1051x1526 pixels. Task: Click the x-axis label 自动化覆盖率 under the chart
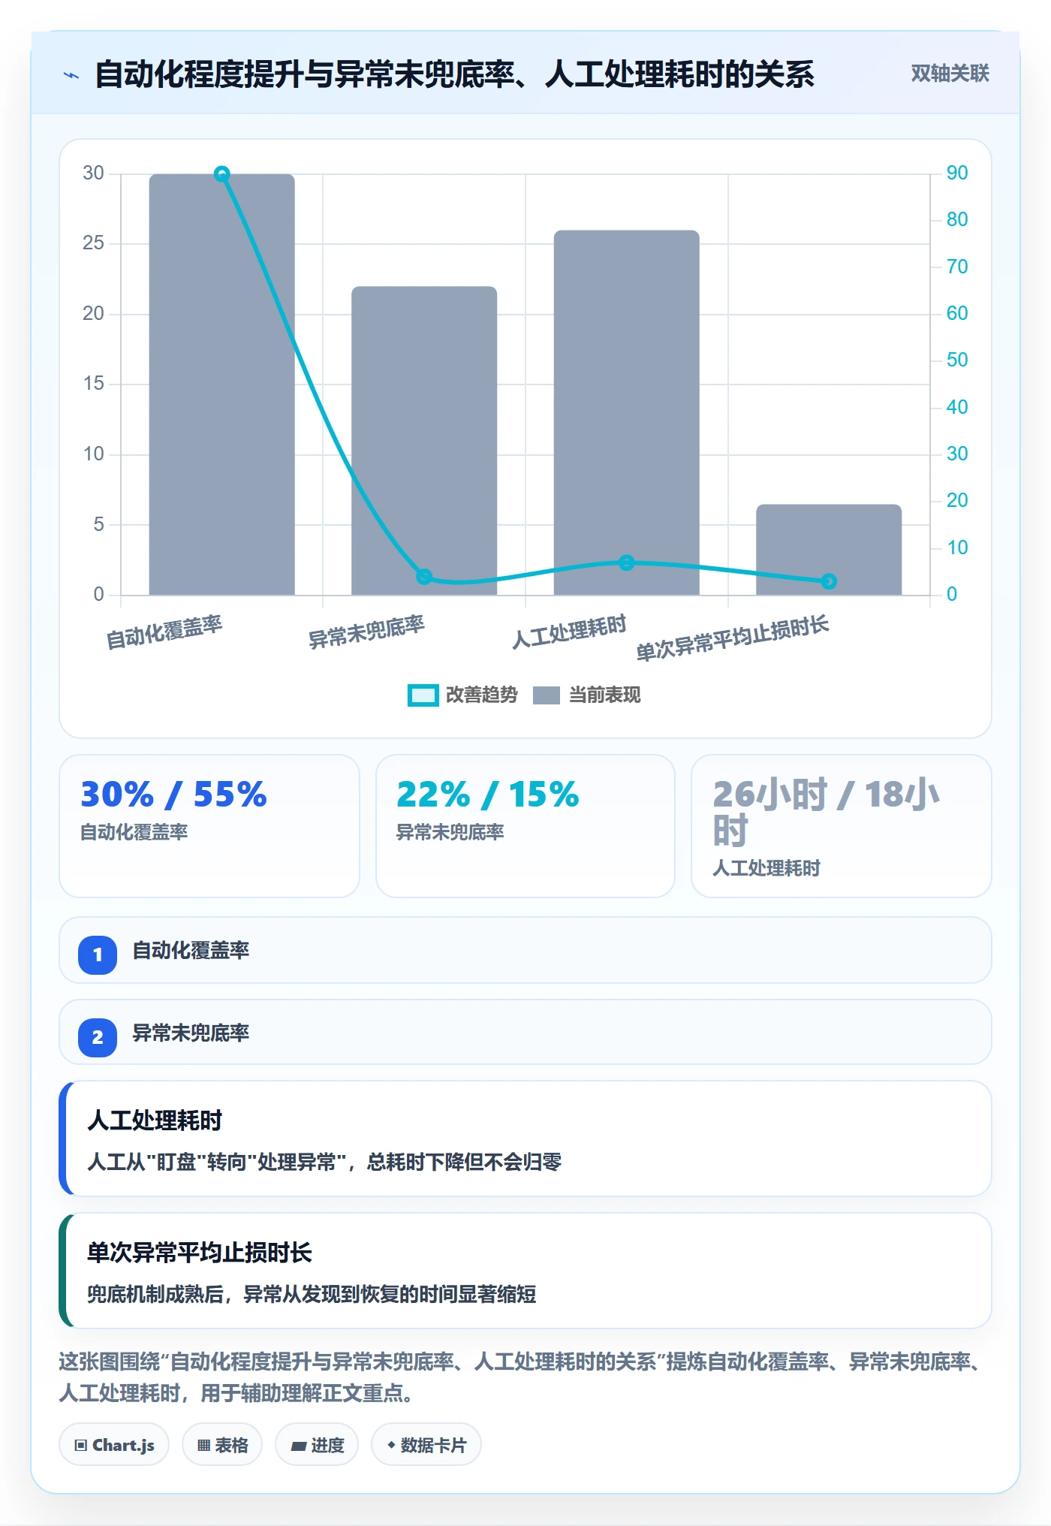[164, 632]
